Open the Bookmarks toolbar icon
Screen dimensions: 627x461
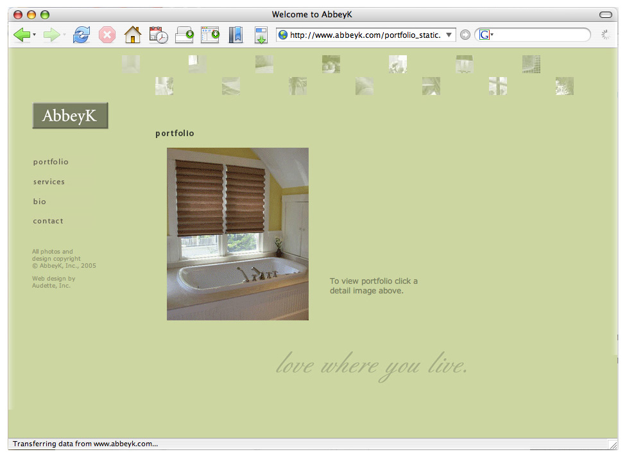coord(236,35)
